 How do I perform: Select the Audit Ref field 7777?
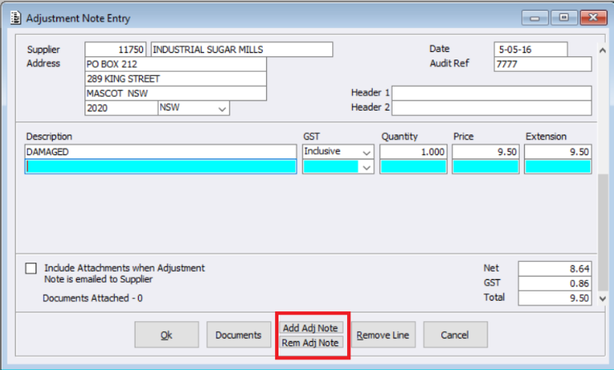coord(542,64)
